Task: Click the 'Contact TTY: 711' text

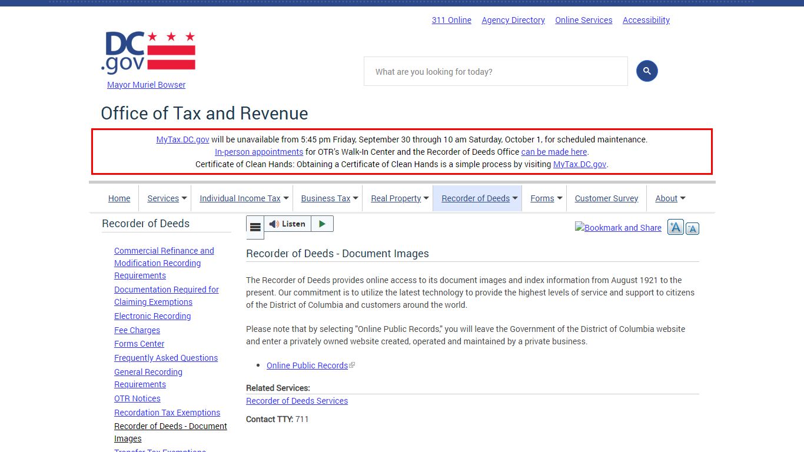Action: 277,419
